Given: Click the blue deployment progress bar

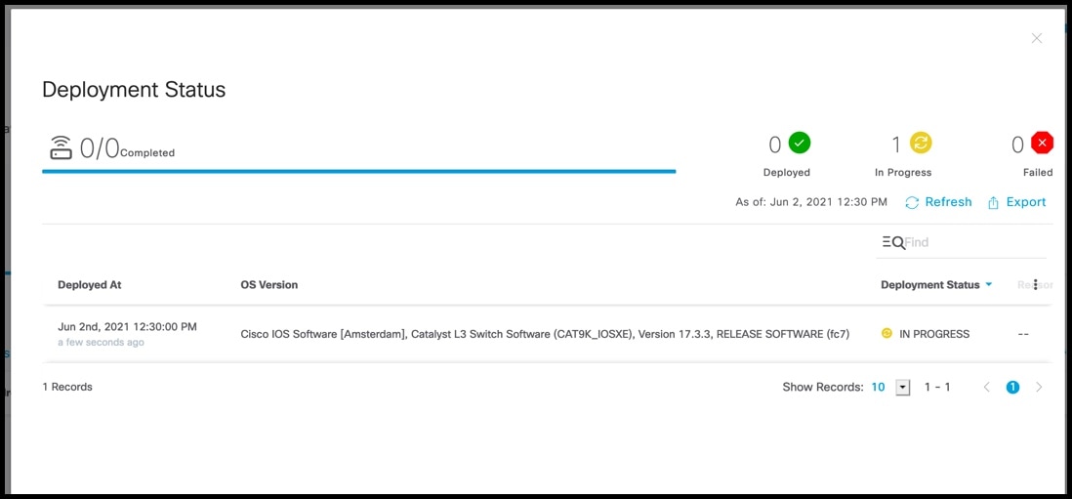Looking at the screenshot, I should pos(359,171).
